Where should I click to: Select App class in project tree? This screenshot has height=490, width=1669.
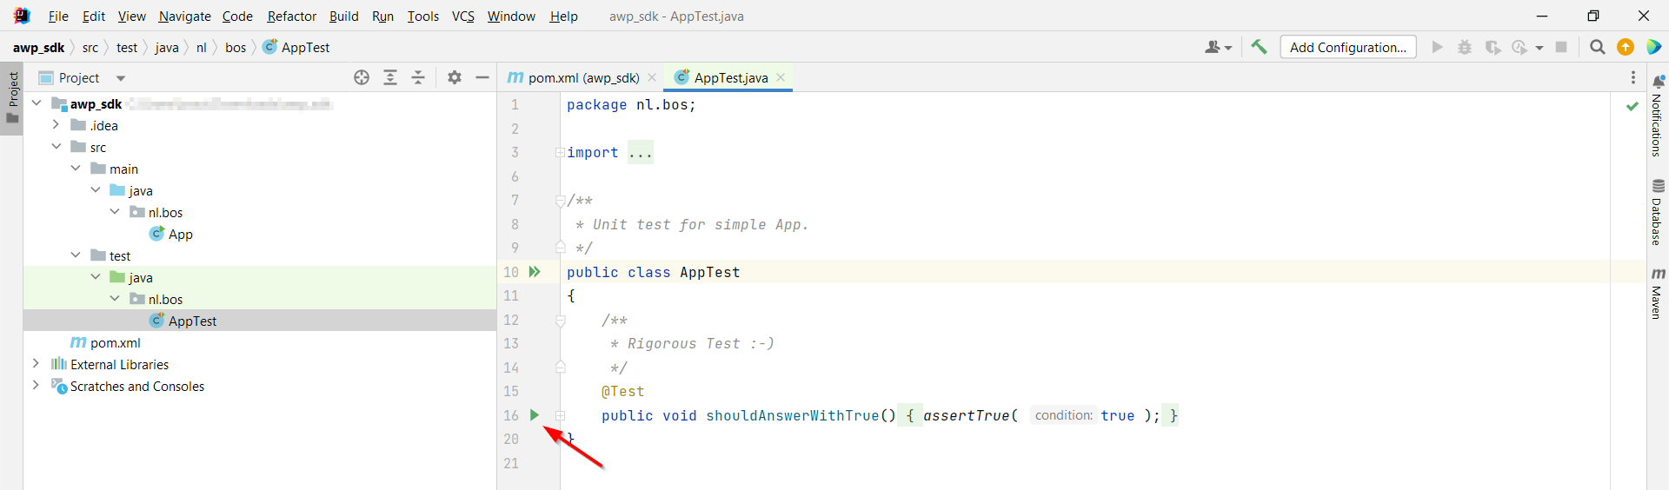coord(180,234)
